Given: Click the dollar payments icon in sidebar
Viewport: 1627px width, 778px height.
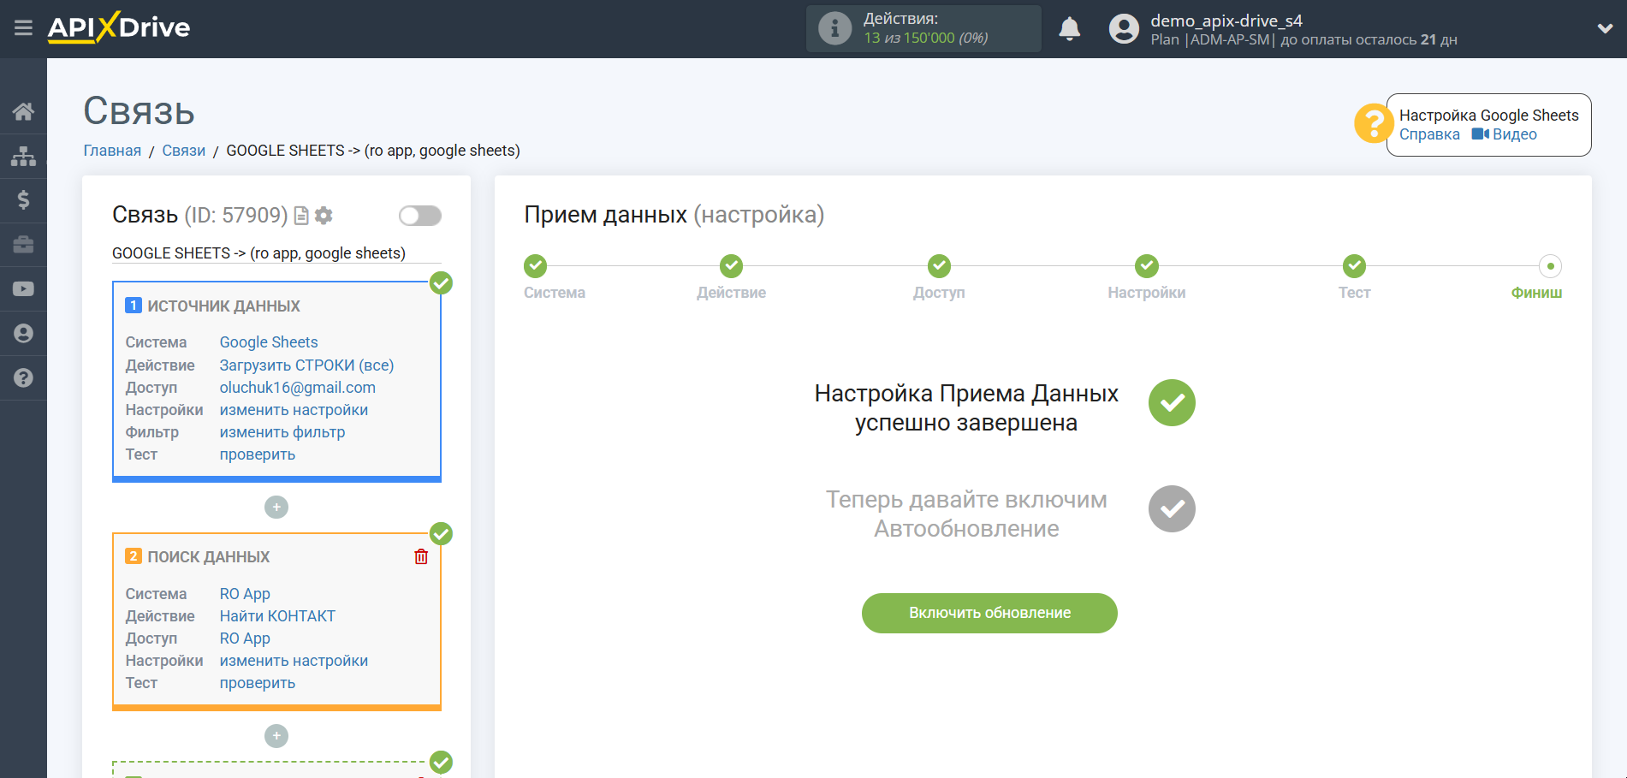Looking at the screenshot, I should click(23, 199).
